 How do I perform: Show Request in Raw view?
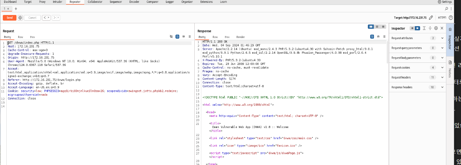click(x=21, y=37)
